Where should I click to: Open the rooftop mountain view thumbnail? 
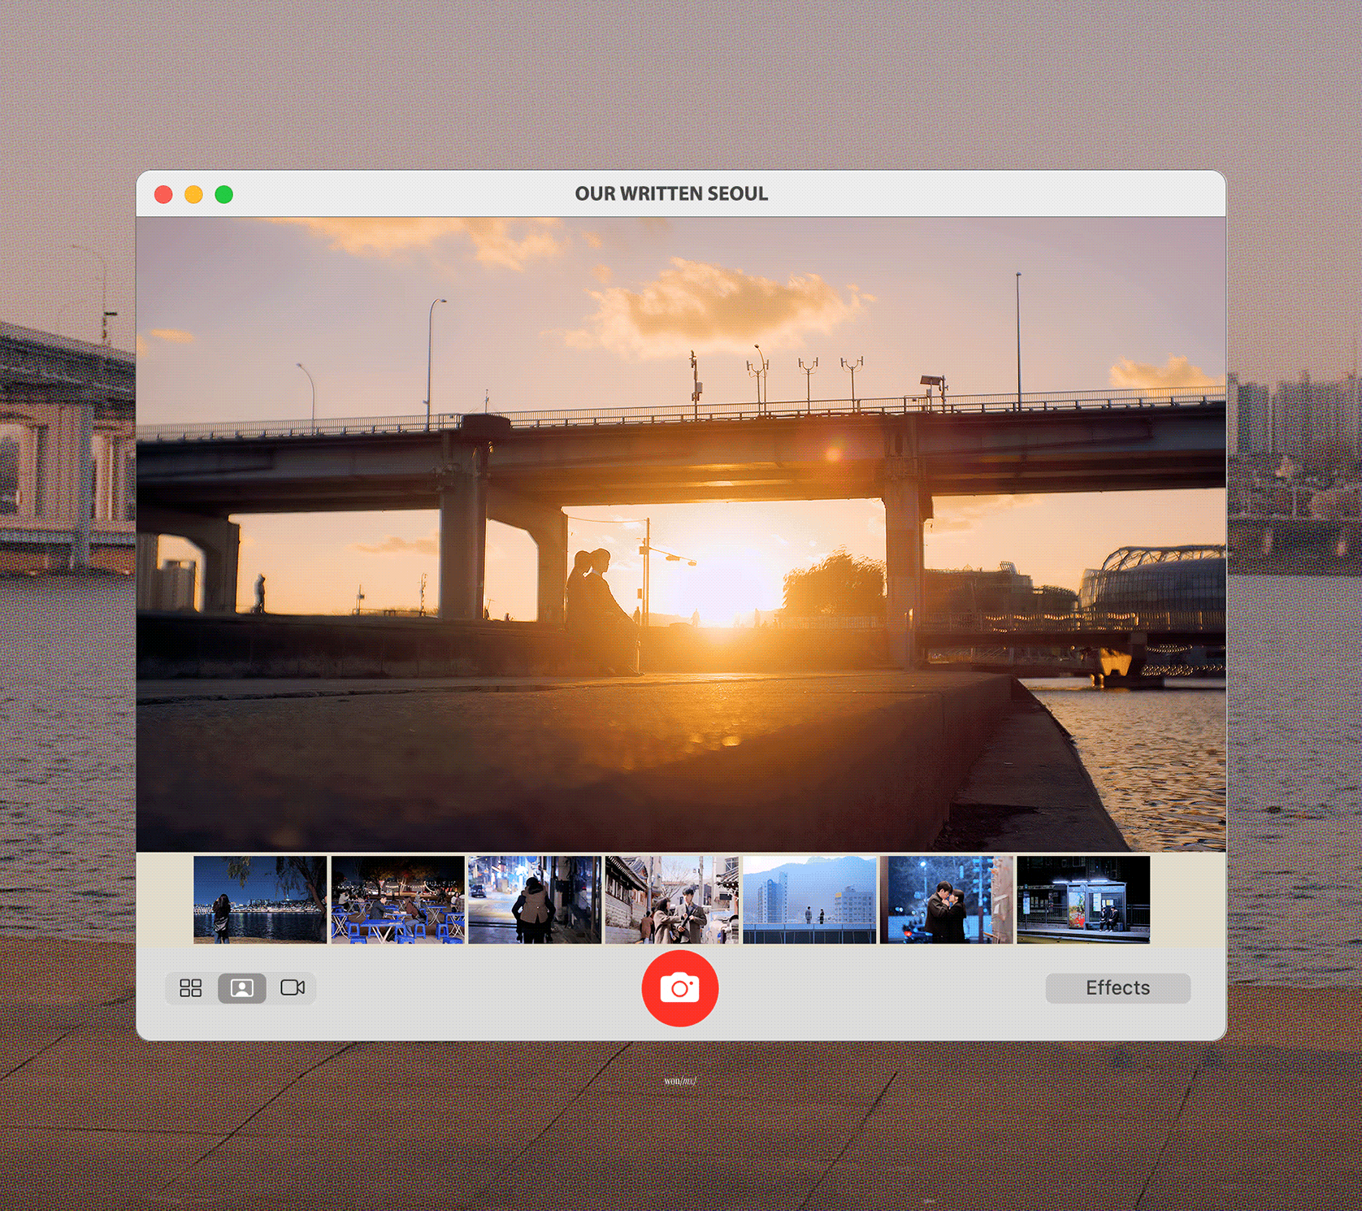809,899
